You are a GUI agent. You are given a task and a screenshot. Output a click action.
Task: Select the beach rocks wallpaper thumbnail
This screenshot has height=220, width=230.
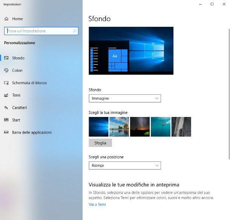119,127
